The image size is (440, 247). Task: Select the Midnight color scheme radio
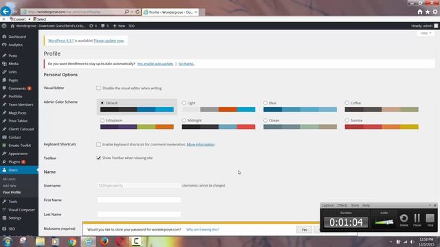[x=184, y=120]
